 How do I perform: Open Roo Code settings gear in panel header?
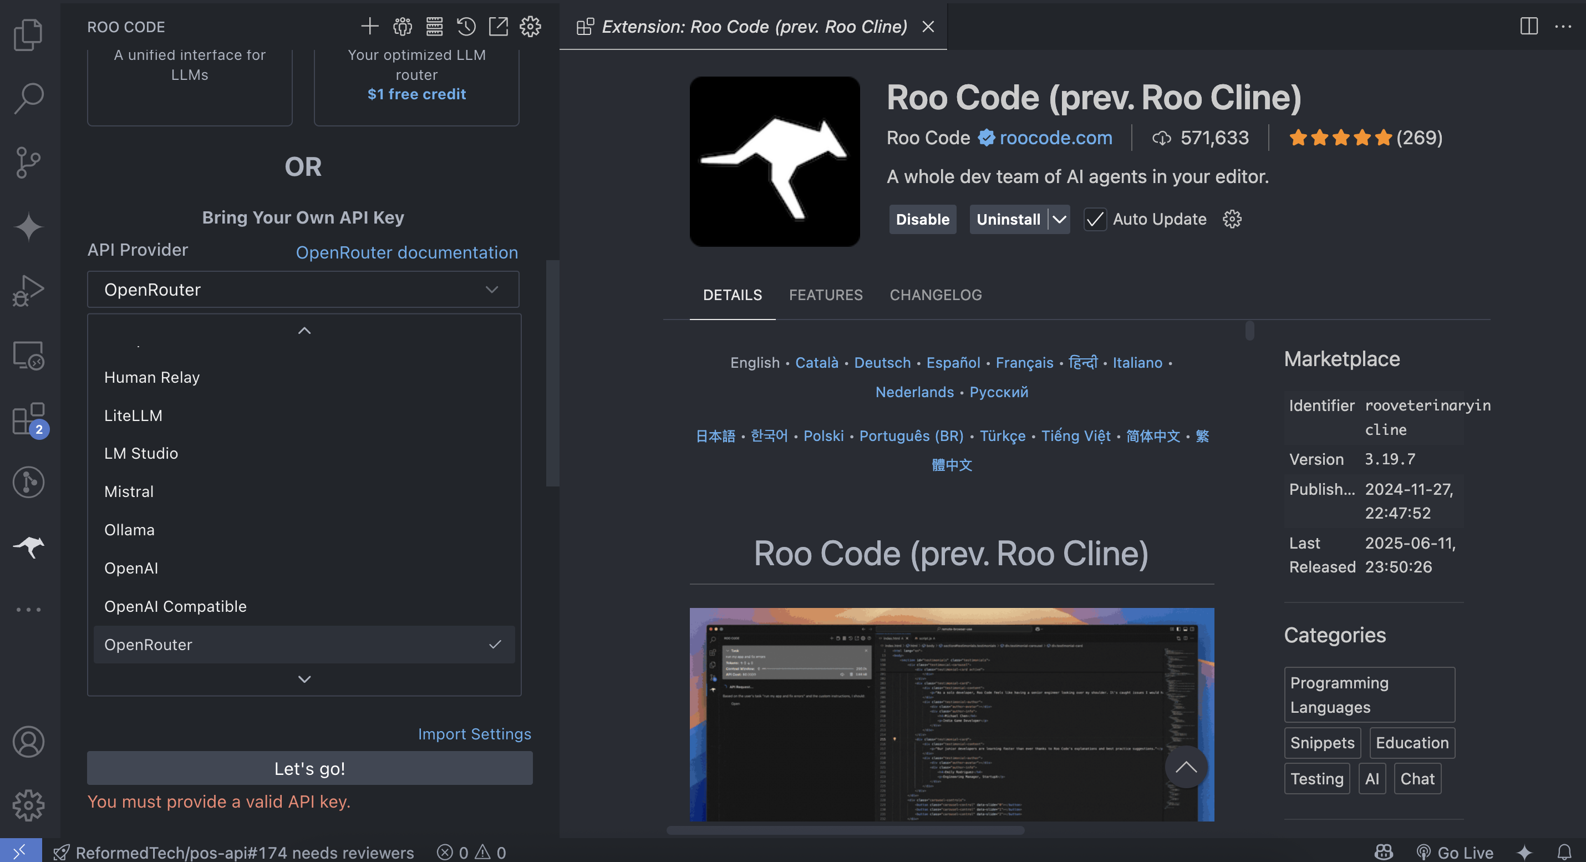pyautogui.click(x=530, y=26)
